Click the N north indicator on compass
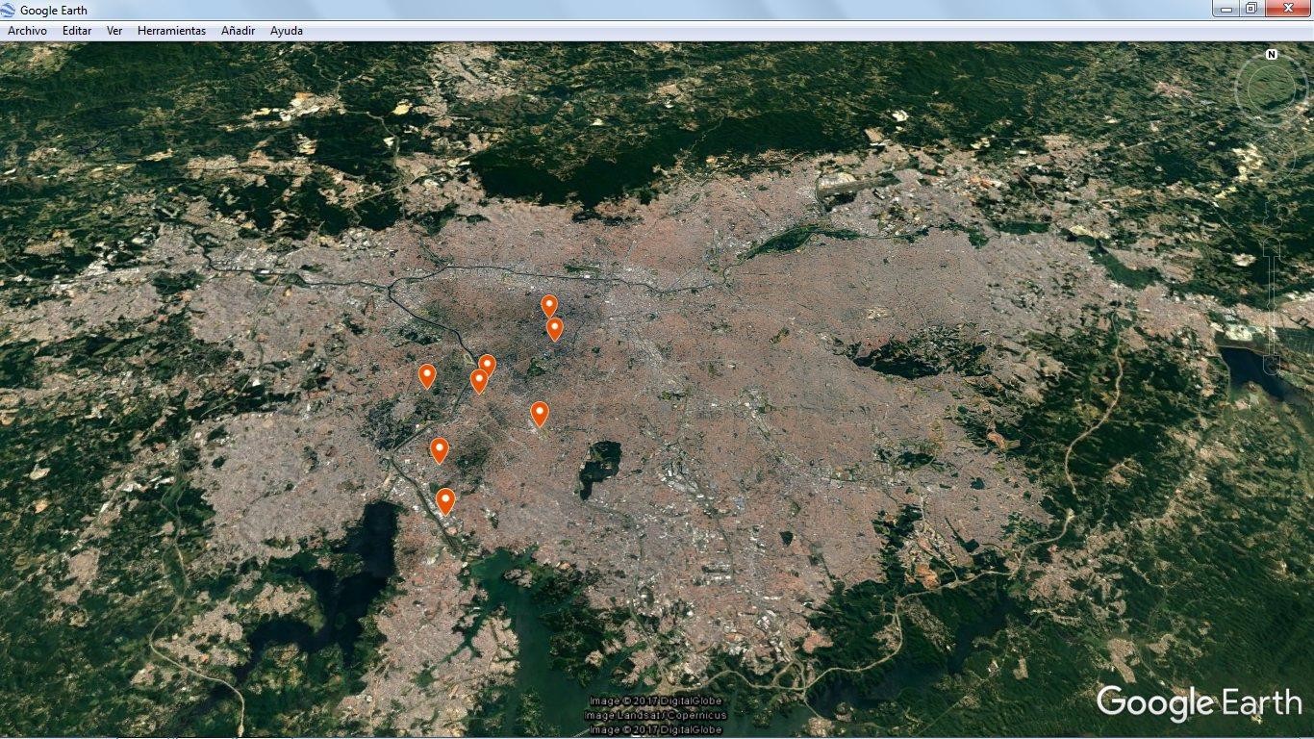Viewport: 1314px width, 739px height. click(1272, 54)
